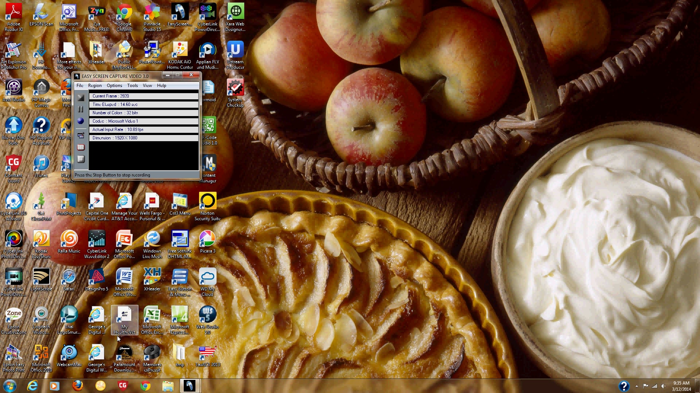Open the Help menu
This screenshot has width=700, height=393.
point(162,86)
